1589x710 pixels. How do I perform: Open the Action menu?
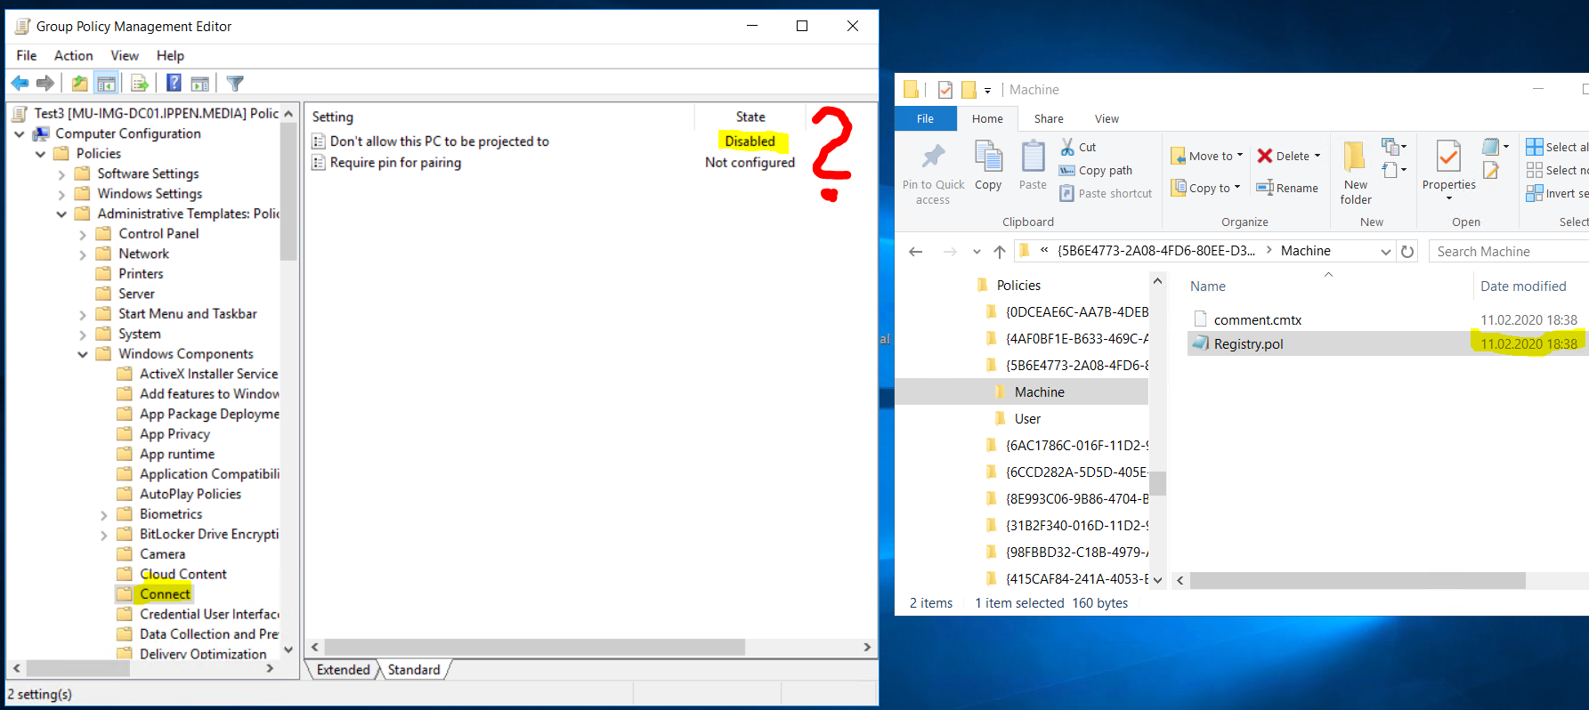point(73,55)
